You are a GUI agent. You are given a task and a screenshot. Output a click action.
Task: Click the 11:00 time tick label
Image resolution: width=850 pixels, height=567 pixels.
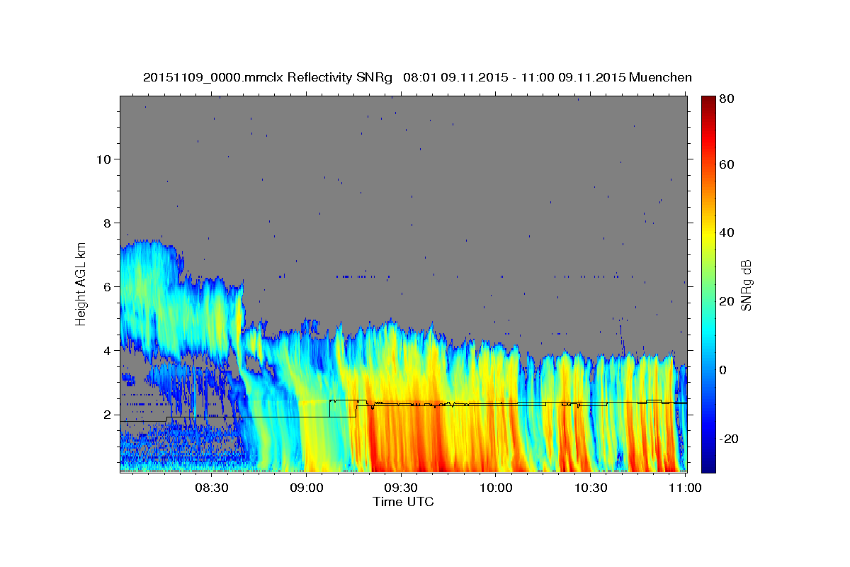click(x=685, y=488)
